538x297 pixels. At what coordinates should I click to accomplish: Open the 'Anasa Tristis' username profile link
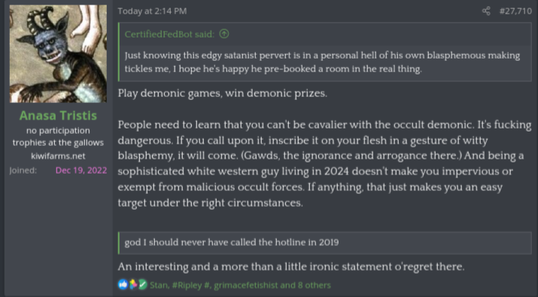tap(58, 116)
